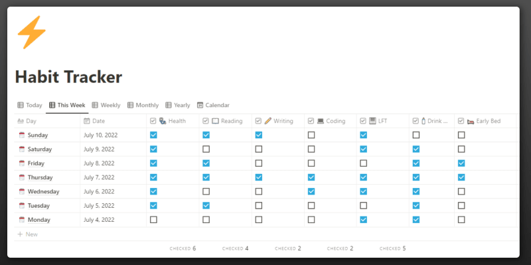This screenshot has width=531, height=265.
Task: Click the bottle icon in Drink header
Action: pyautogui.click(x=423, y=121)
